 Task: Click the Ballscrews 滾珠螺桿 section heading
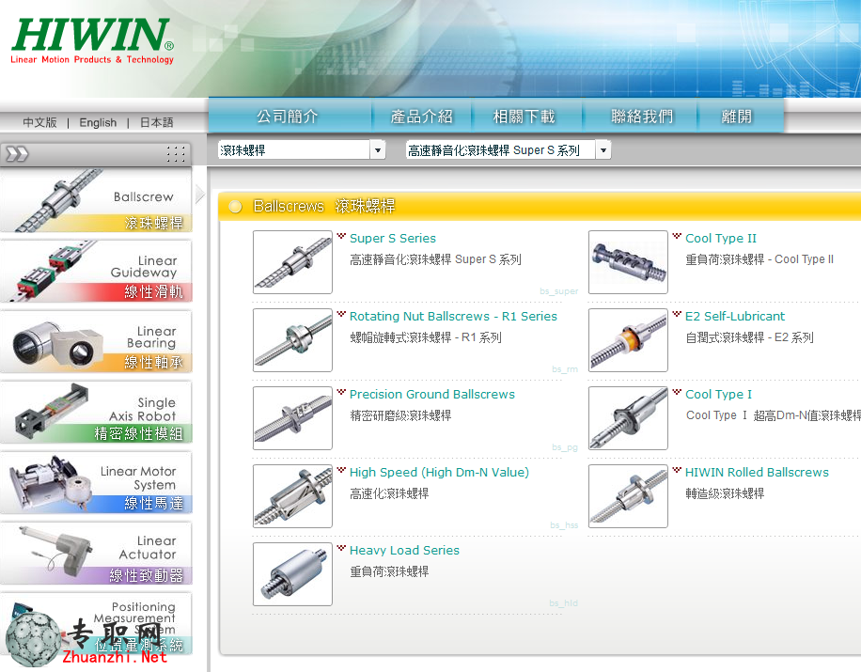point(324,207)
